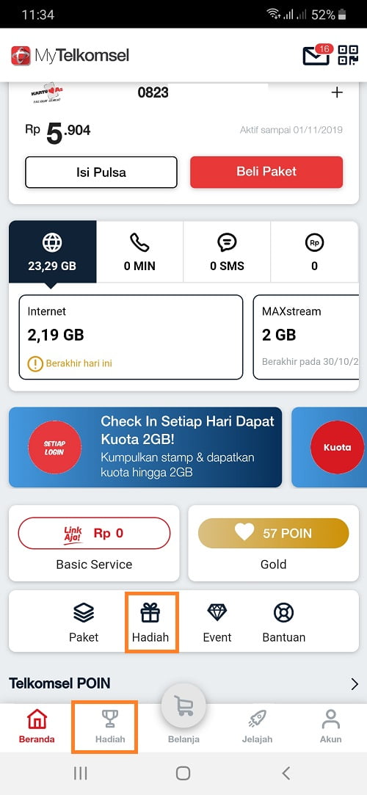Tap the red Beli Paket button
Image resolution: width=367 pixels, height=795 pixels.
[x=266, y=172]
